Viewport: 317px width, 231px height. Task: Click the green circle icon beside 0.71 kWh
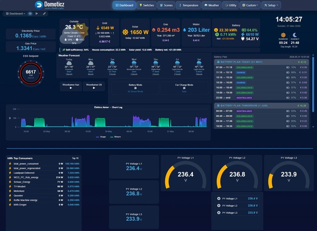[217, 34]
